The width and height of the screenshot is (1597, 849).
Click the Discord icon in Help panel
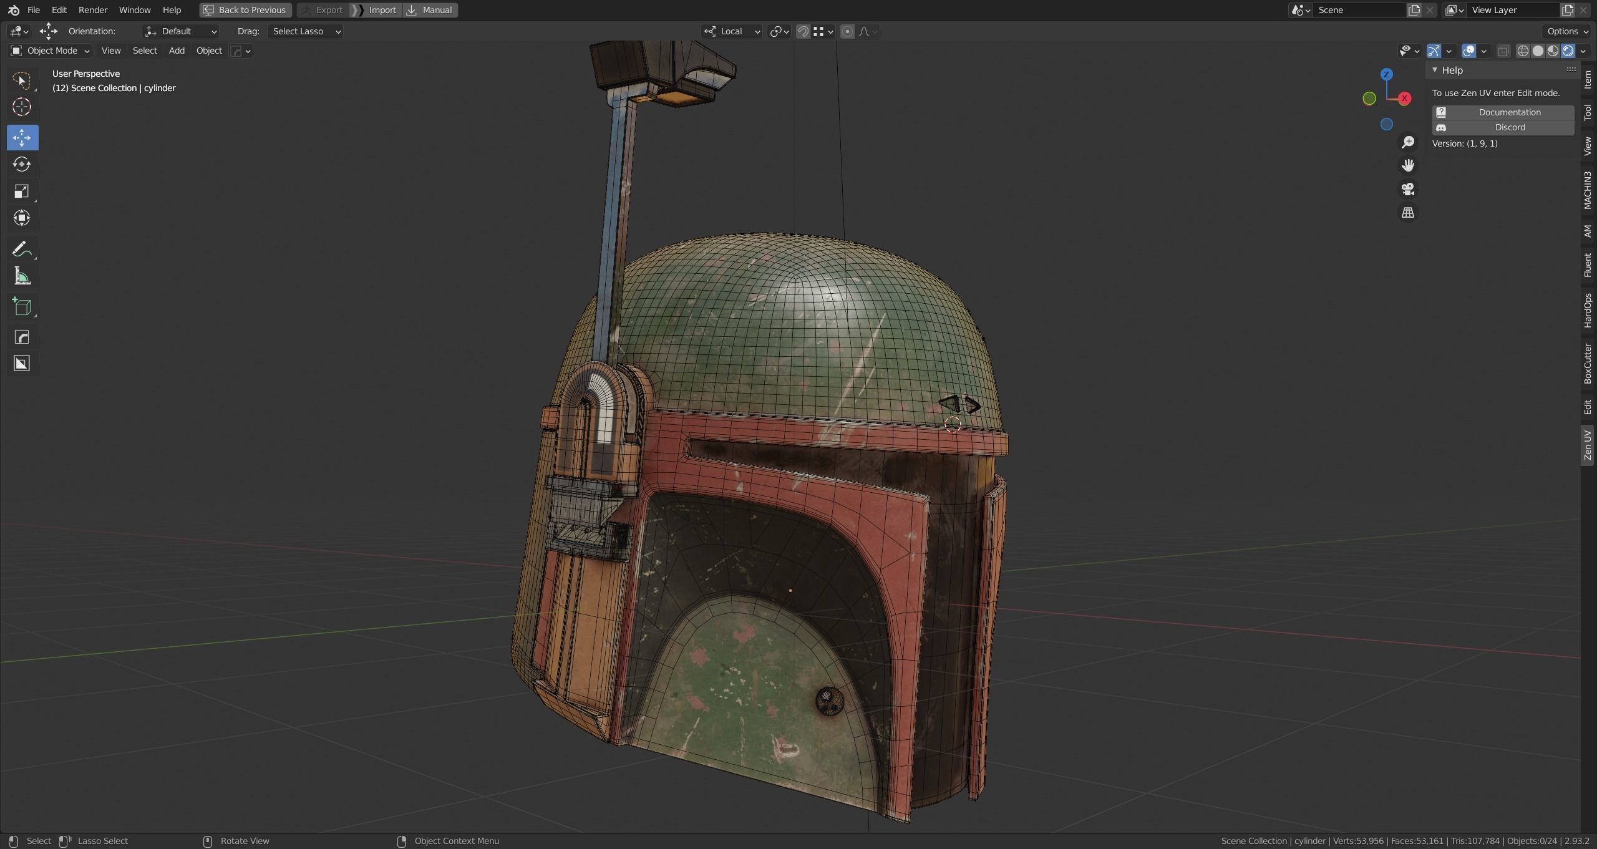(1441, 127)
